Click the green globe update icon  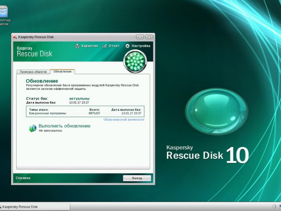[x=33, y=128]
